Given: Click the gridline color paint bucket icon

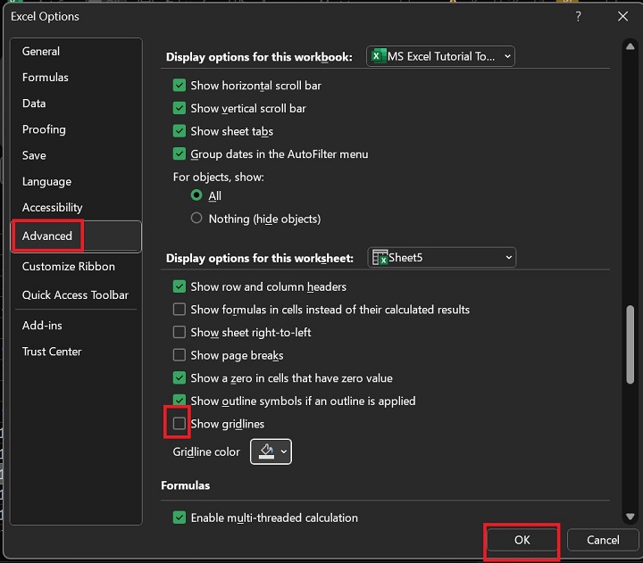Looking at the screenshot, I should click(x=265, y=451).
